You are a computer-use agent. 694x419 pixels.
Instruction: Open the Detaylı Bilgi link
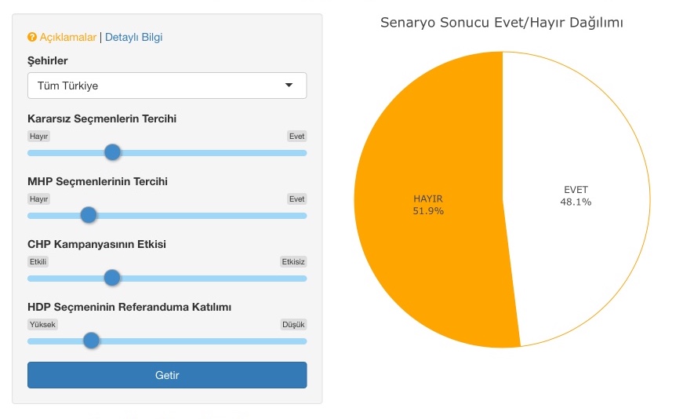pyautogui.click(x=133, y=37)
